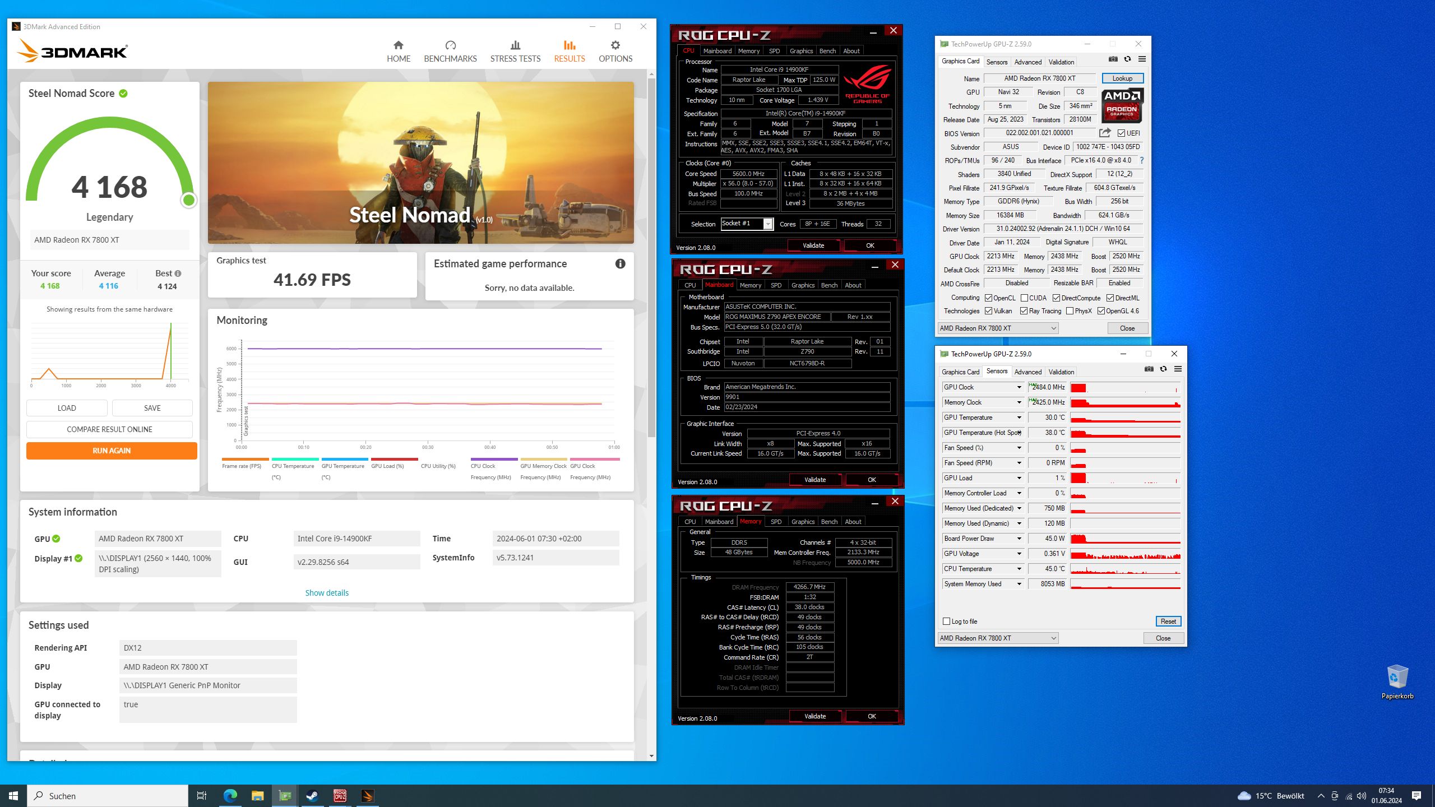Enable Log to file in GPU-Z Sensors
1435x807 pixels.
click(x=947, y=622)
